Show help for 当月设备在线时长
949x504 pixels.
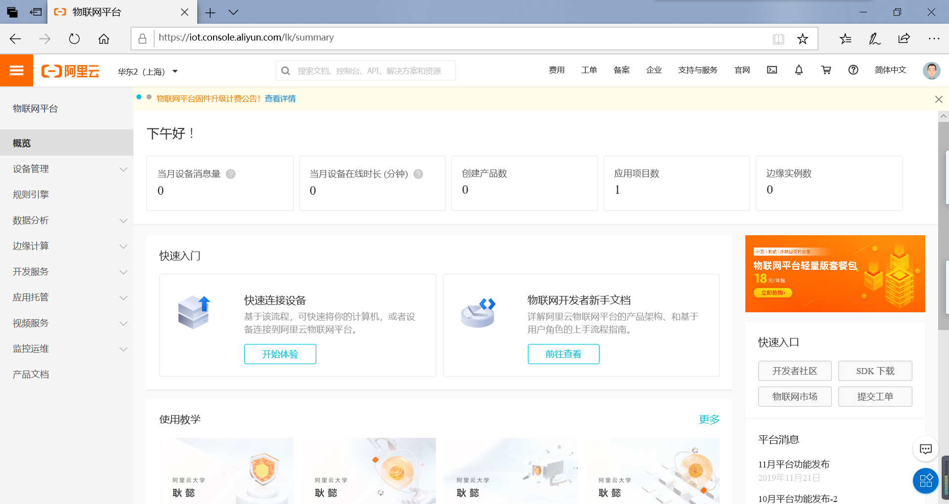[418, 174]
